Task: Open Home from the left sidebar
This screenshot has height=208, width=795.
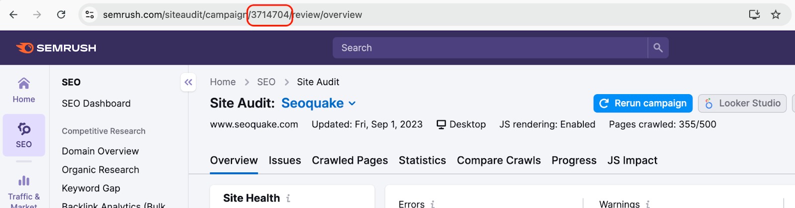Action: 24,90
